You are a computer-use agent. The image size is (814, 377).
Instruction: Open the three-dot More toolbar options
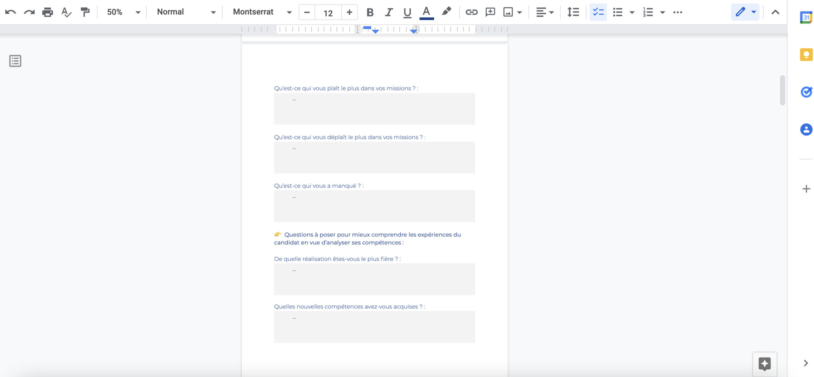click(x=678, y=12)
